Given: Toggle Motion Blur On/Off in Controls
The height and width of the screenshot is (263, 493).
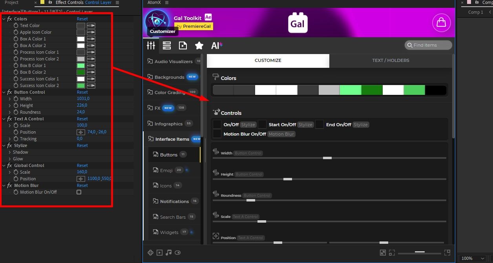Looking at the screenshot, I should [x=217, y=134].
